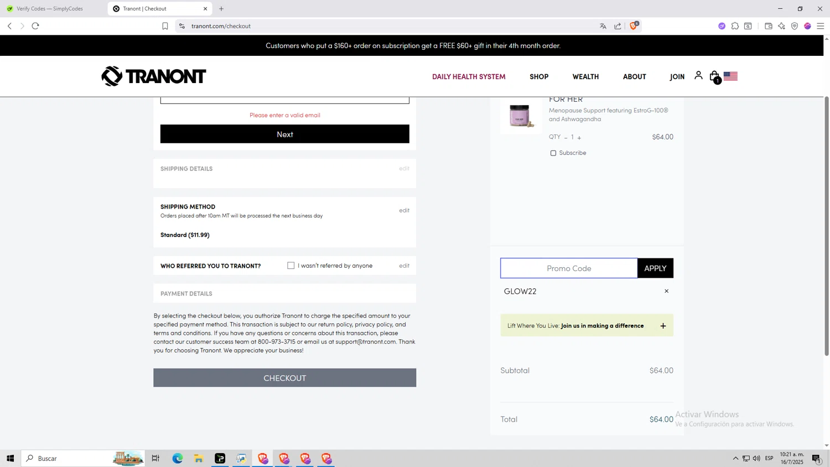Image resolution: width=830 pixels, height=467 pixels.
Task: Open Windows Start menu
Action: [10, 458]
